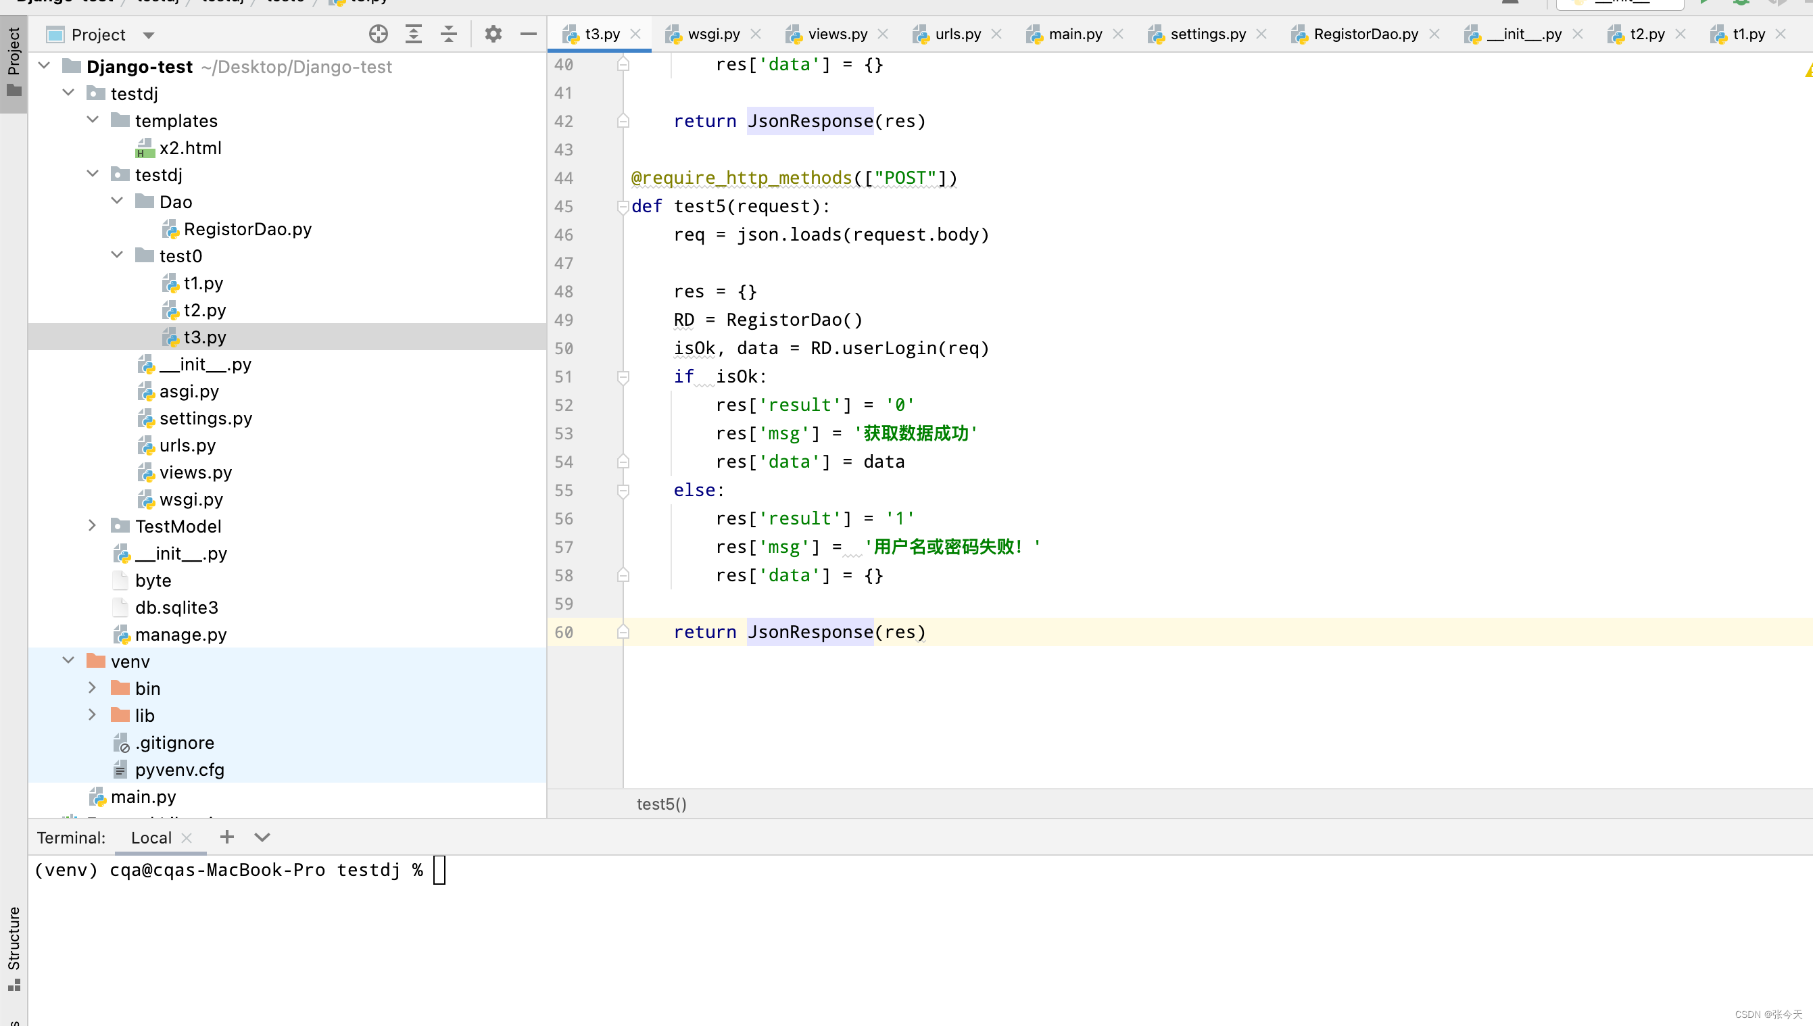
Task: Expand the TestModel folder
Action: coord(93,525)
